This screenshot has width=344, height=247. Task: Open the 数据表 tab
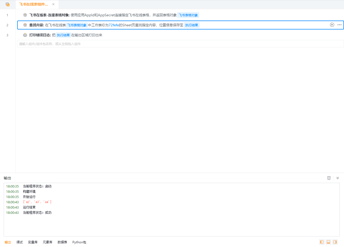(x=62, y=242)
